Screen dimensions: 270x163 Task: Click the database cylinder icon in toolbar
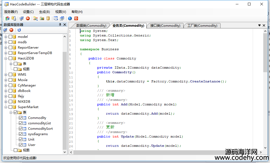[48, 18]
